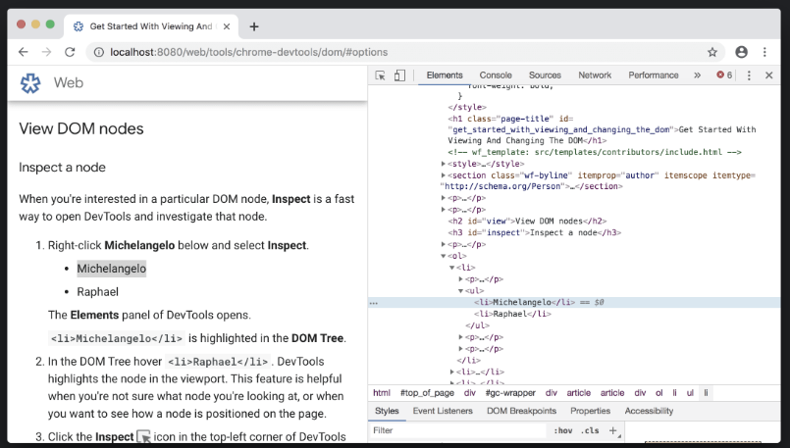Click the ul breadcrumb

click(690, 393)
